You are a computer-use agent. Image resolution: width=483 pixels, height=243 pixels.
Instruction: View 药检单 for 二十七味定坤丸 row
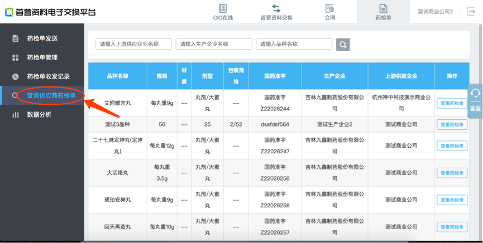tap(452, 146)
